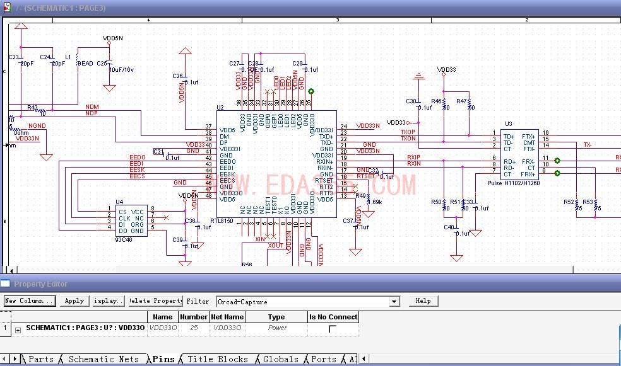Expand the SCHEMATIC1 PAGE3 VDD33O row

pos(18,330)
